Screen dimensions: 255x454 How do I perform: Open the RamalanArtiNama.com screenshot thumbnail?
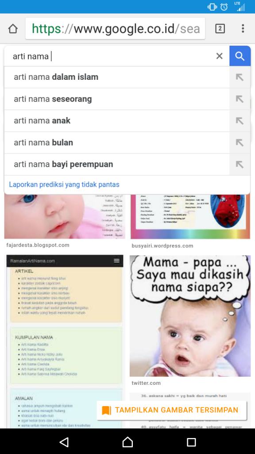click(65, 342)
